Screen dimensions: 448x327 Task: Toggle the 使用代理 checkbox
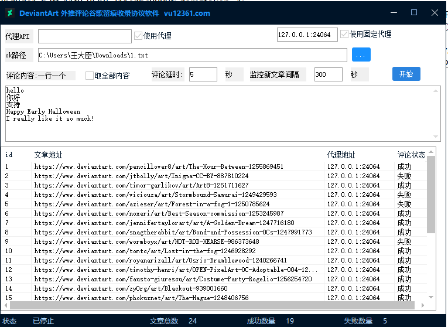138,36
